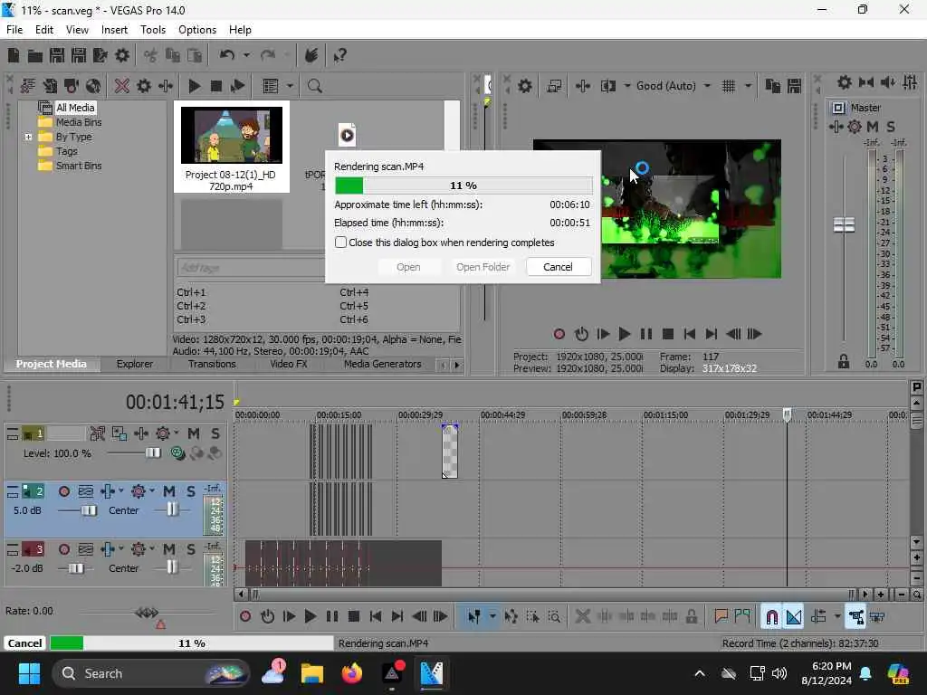Image resolution: width=927 pixels, height=695 pixels.
Task: Mute audio track 2
Action: [x=169, y=491]
